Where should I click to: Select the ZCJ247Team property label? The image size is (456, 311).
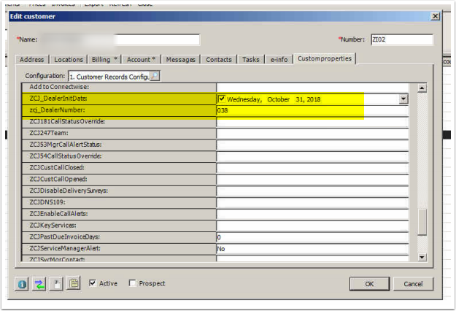coord(49,133)
